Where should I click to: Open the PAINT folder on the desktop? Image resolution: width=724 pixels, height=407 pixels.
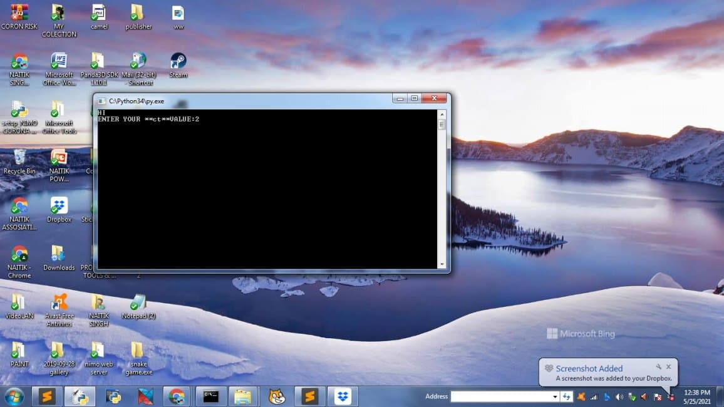click(x=19, y=354)
